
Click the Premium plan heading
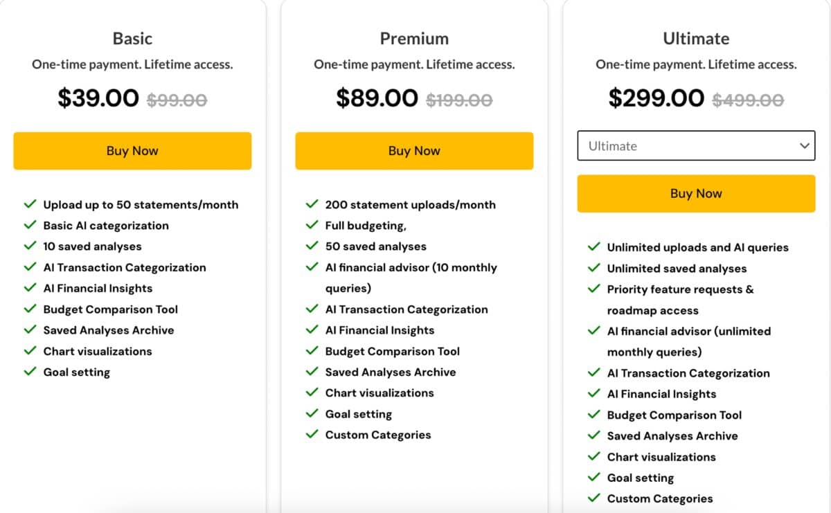coord(414,39)
